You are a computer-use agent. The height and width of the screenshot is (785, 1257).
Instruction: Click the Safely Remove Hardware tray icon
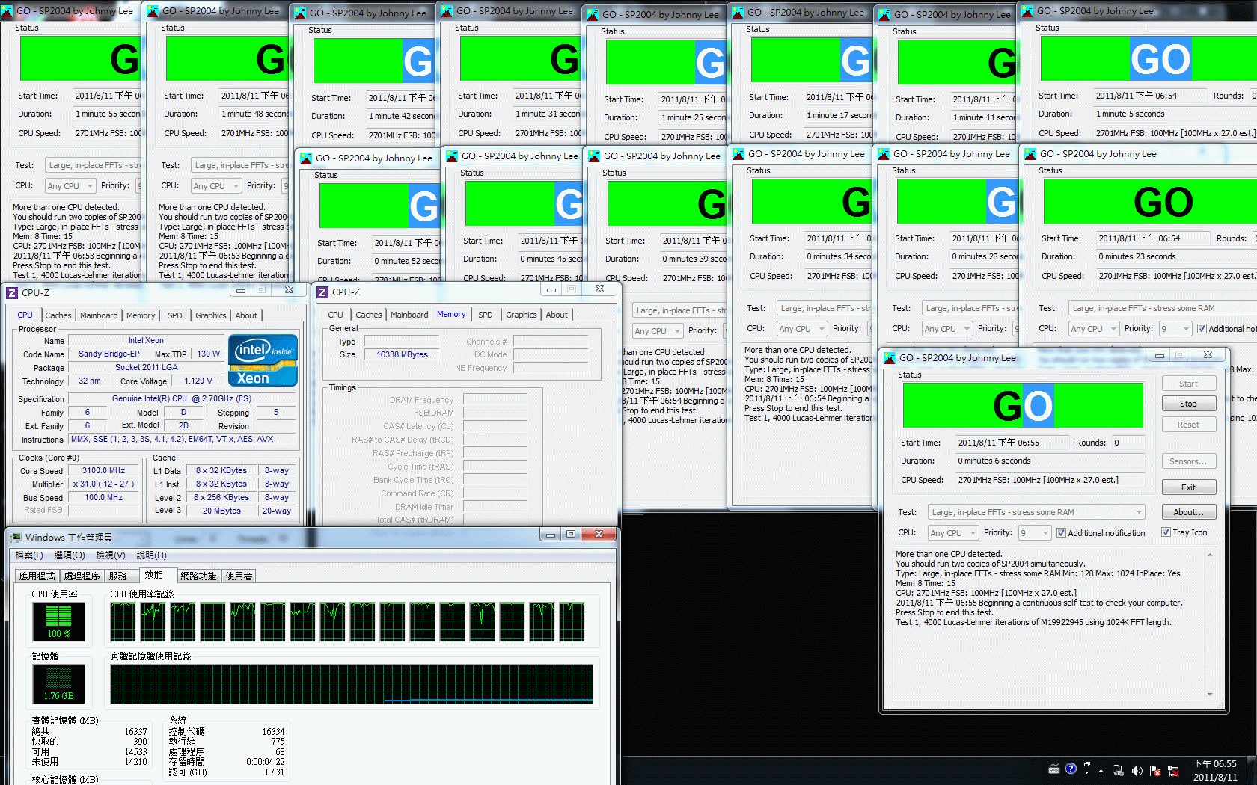(x=1119, y=771)
